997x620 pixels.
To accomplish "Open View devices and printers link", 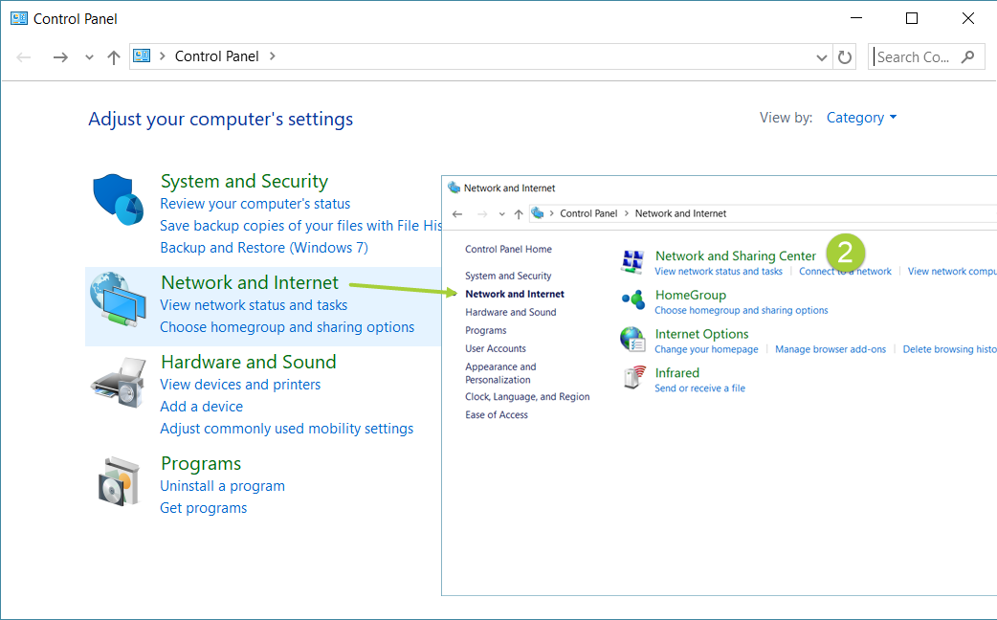I will pyautogui.click(x=240, y=385).
